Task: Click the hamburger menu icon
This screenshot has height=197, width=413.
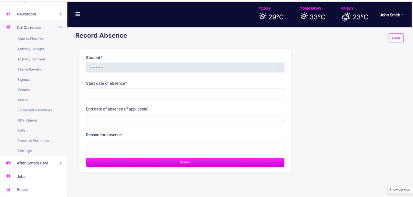Action: click(78, 14)
